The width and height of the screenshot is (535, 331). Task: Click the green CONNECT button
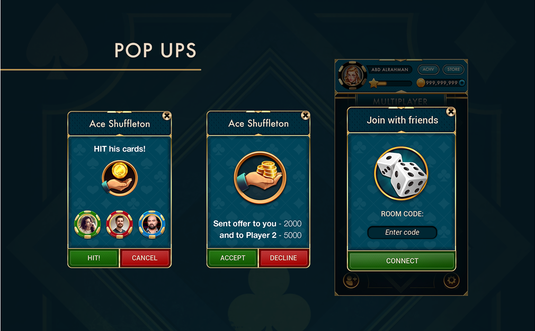pyautogui.click(x=402, y=261)
